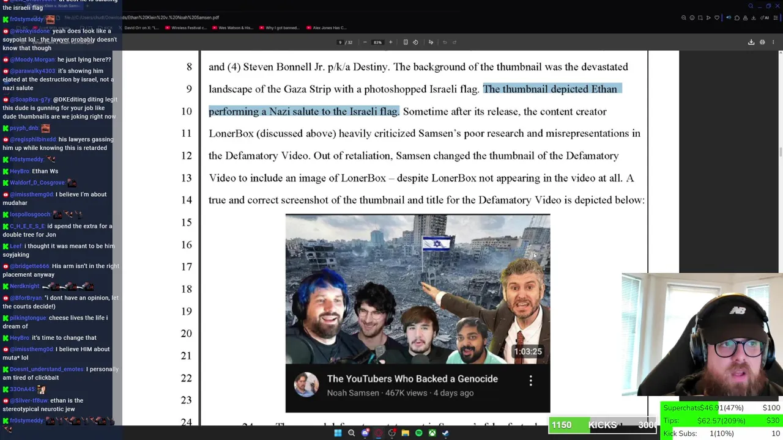Image resolution: width=783 pixels, height=440 pixels.
Task: Open the Windows Start menu
Action: tap(338, 433)
